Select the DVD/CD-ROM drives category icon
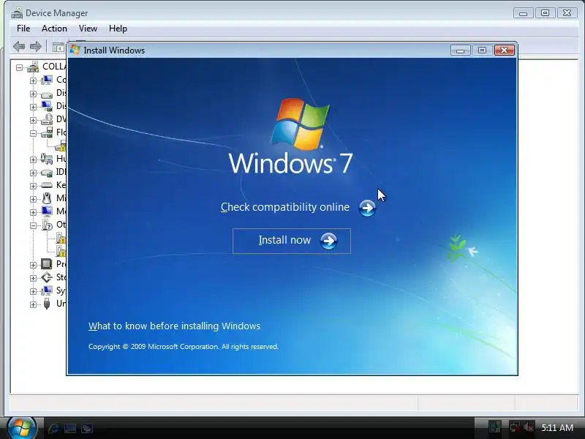585x439 pixels. (47, 119)
